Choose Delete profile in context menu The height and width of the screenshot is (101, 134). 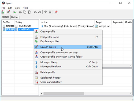[x=68, y=72]
